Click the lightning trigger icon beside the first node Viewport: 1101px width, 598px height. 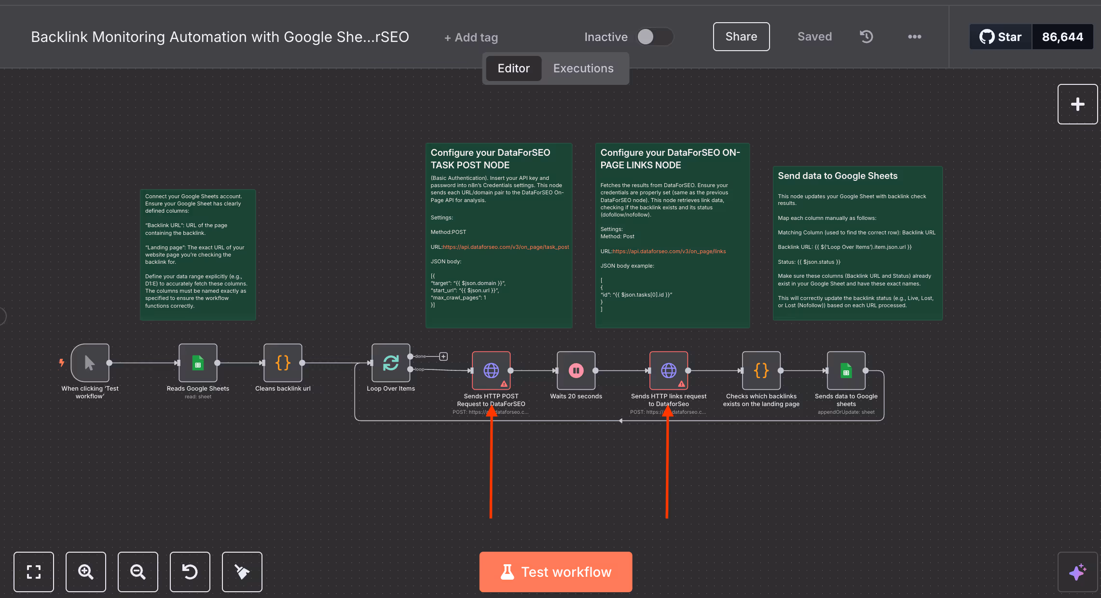(x=62, y=362)
